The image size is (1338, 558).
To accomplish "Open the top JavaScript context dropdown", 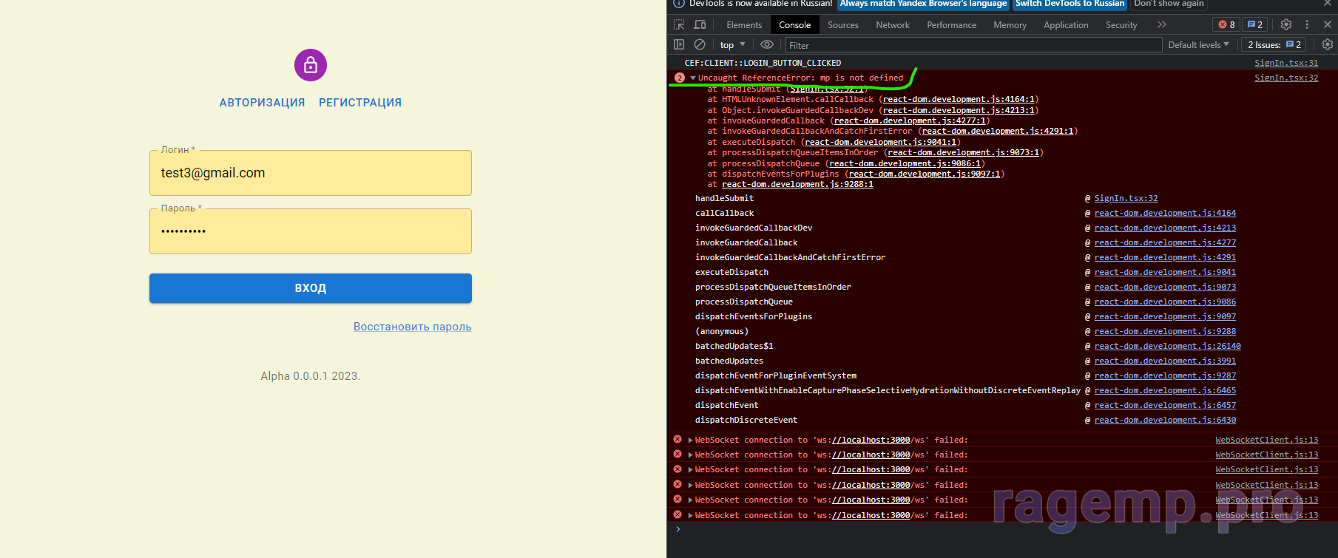I will 732,45.
